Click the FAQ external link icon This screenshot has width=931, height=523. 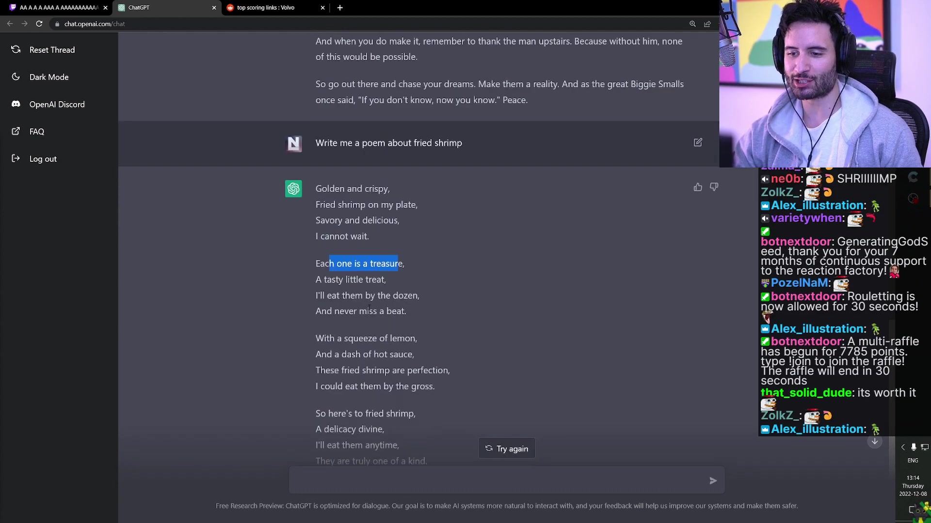[x=16, y=131]
